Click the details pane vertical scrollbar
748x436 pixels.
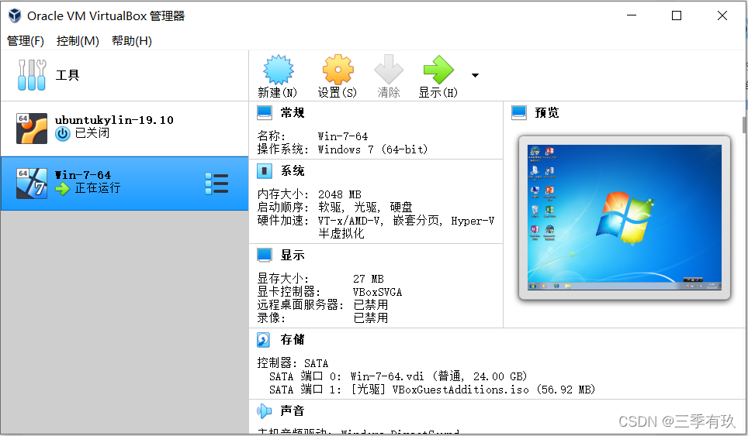click(x=745, y=125)
